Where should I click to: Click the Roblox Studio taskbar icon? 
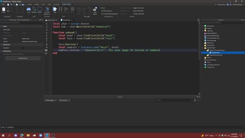47,135
